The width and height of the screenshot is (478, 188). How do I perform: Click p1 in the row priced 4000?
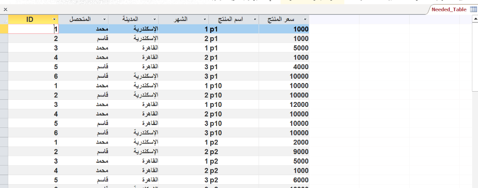coord(215,67)
